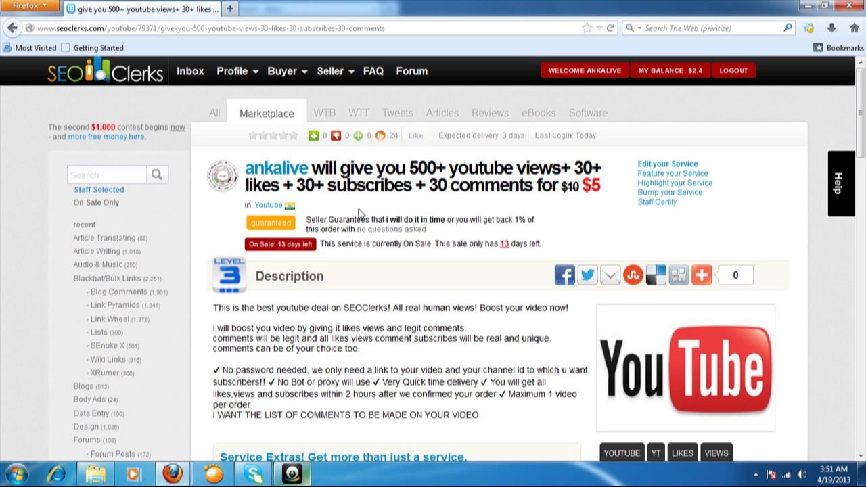866x487 pixels.
Task: Click the YOUTUBE tag button
Action: tap(622, 453)
